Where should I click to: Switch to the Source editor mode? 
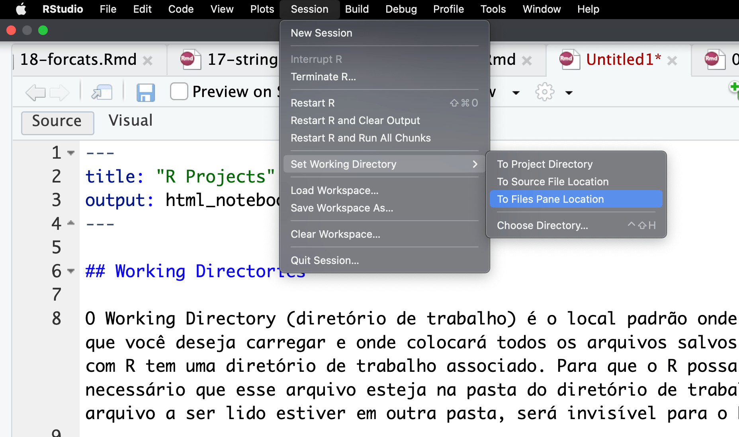57,121
